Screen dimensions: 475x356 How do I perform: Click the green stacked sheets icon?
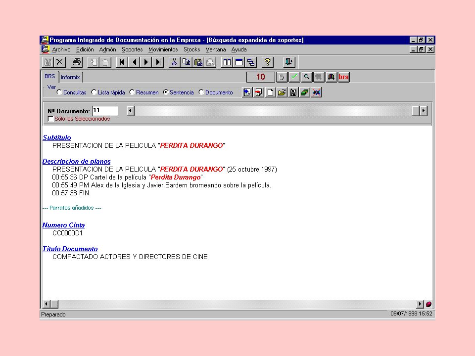coord(305,92)
